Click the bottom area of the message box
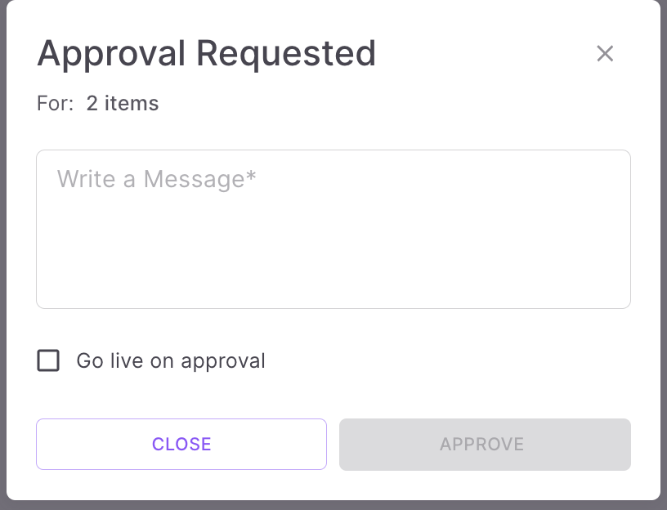The image size is (667, 510). point(333,290)
